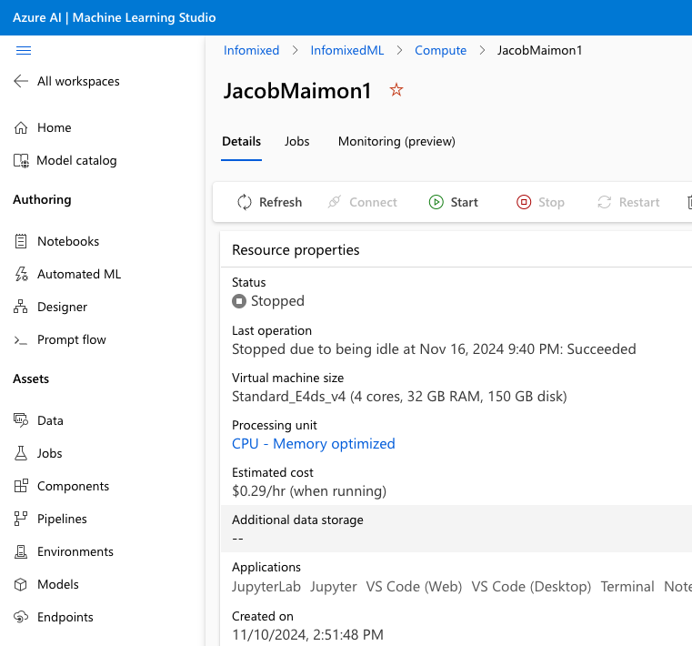This screenshot has width=692, height=646.
Task: Launch VS Code (Web) application link
Action: click(414, 587)
